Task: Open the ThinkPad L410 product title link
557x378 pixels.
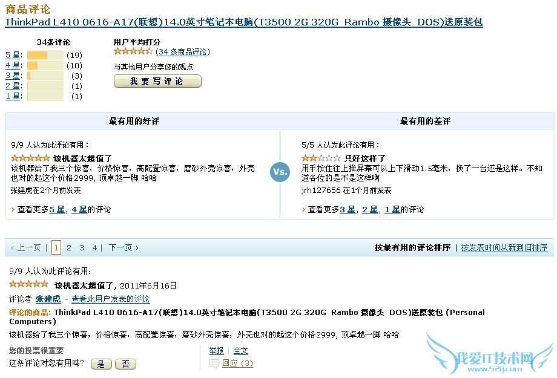Action: 243,22
